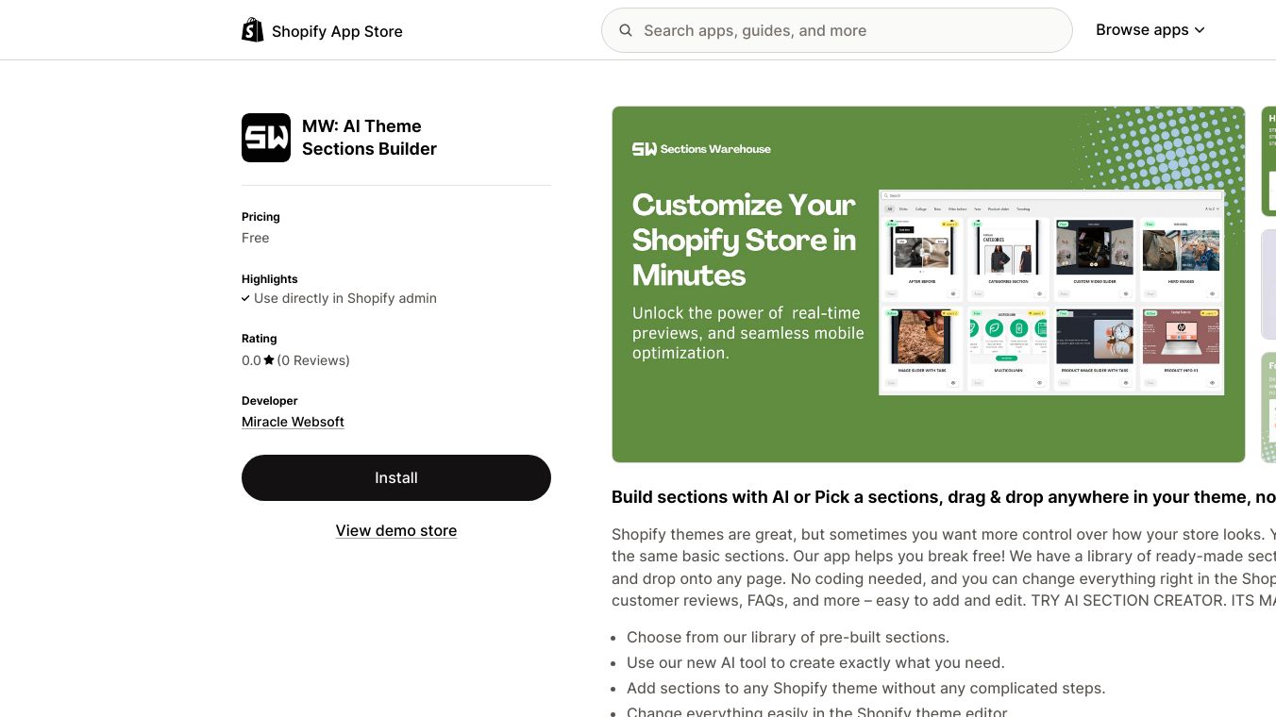
Task: Click the magnifying glass search icon
Action: click(625, 30)
